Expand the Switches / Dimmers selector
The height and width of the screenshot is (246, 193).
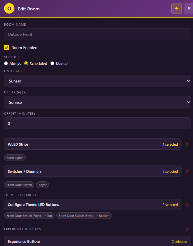(93, 171)
